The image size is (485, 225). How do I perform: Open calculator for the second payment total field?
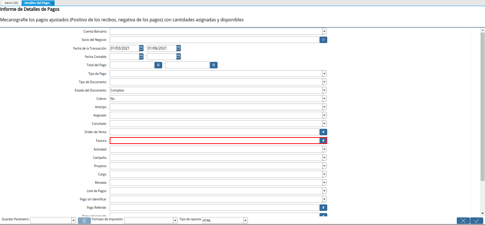[214, 65]
